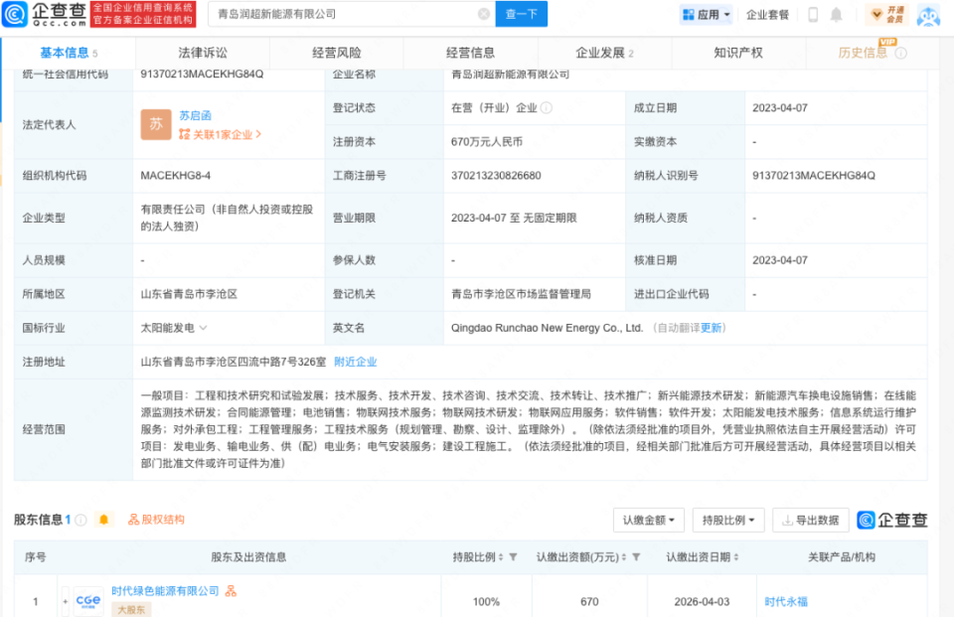The width and height of the screenshot is (954, 617).
Task: Open 苏启函 legal representative link
Action: (196, 115)
